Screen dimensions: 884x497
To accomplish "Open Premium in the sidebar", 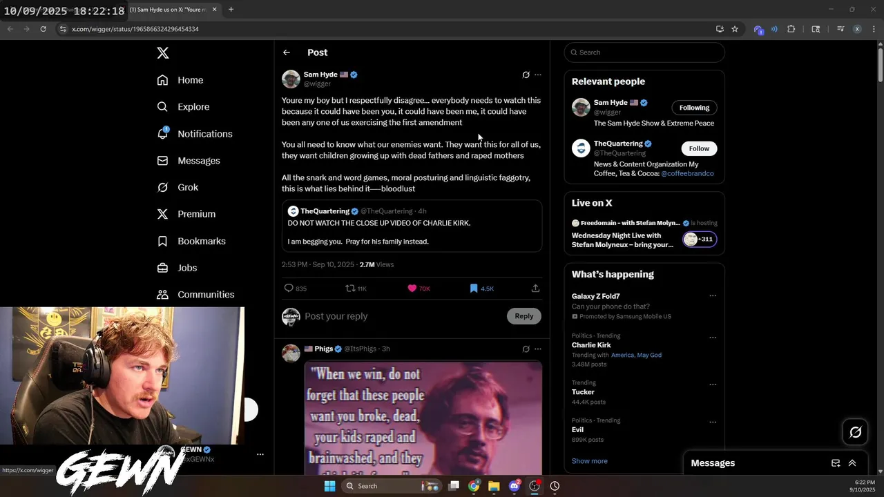I will coord(186,214).
